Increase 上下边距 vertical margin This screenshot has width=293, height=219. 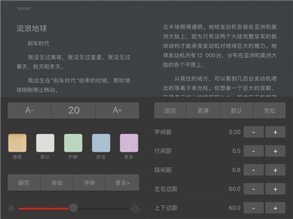tap(275, 208)
